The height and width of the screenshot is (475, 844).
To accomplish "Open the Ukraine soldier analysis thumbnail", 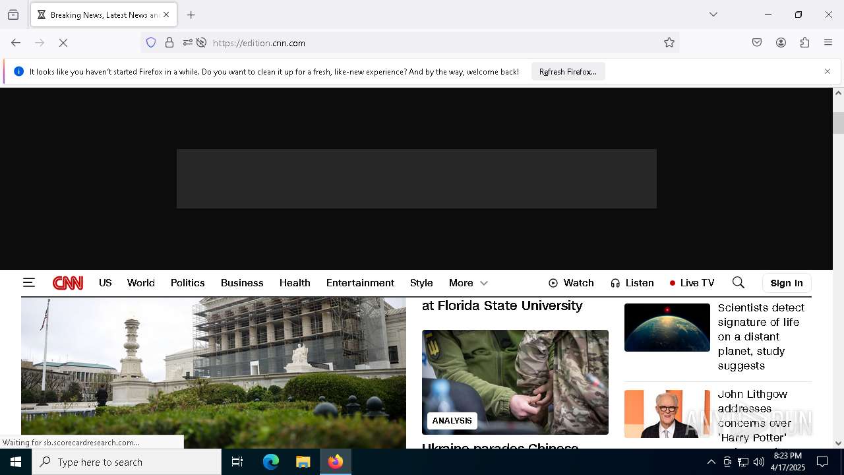I will point(515,382).
